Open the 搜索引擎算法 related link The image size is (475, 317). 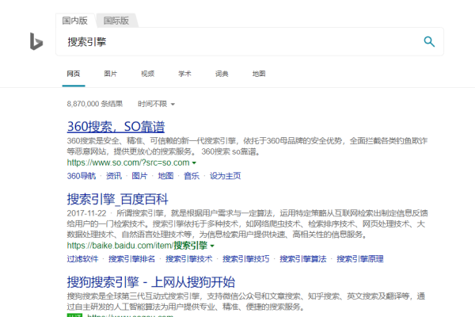point(303,259)
